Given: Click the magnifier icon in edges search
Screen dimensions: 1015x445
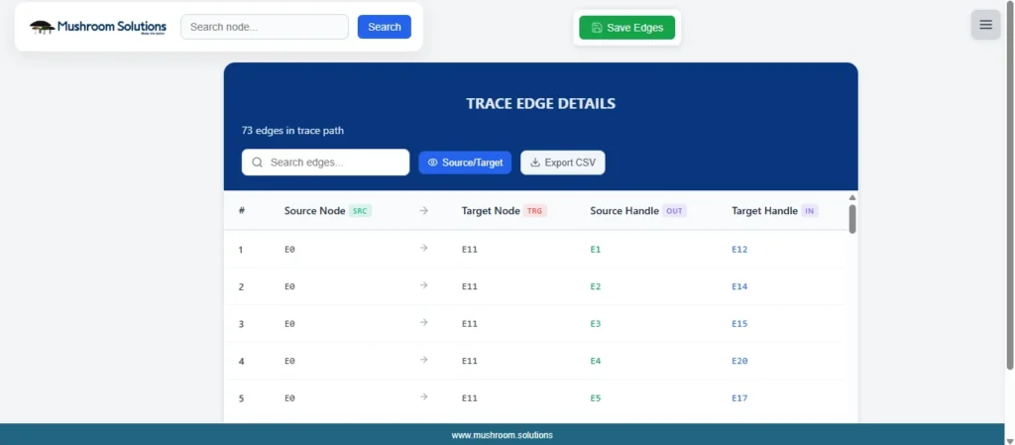Looking at the screenshot, I should click(x=258, y=163).
